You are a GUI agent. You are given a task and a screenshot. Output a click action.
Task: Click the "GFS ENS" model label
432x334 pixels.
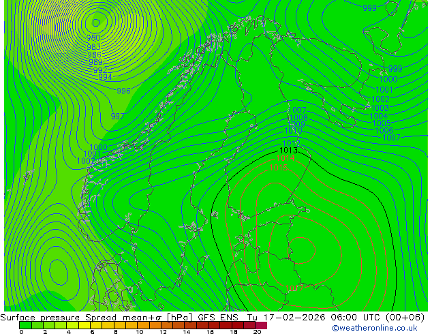[218, 318]
